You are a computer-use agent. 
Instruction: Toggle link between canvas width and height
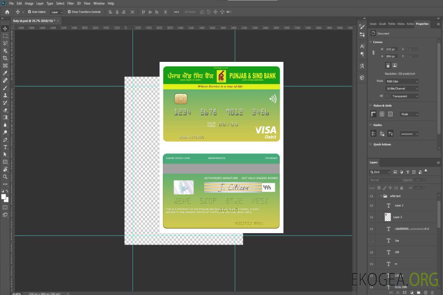tap(374, 52)
